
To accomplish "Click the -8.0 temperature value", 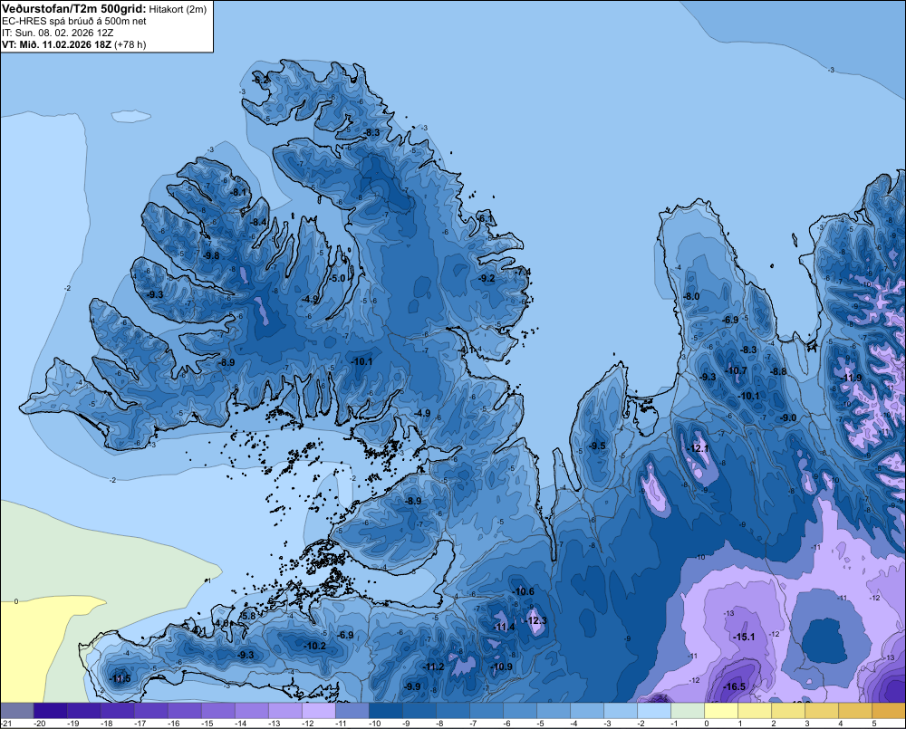I will [x=691, y=296].
